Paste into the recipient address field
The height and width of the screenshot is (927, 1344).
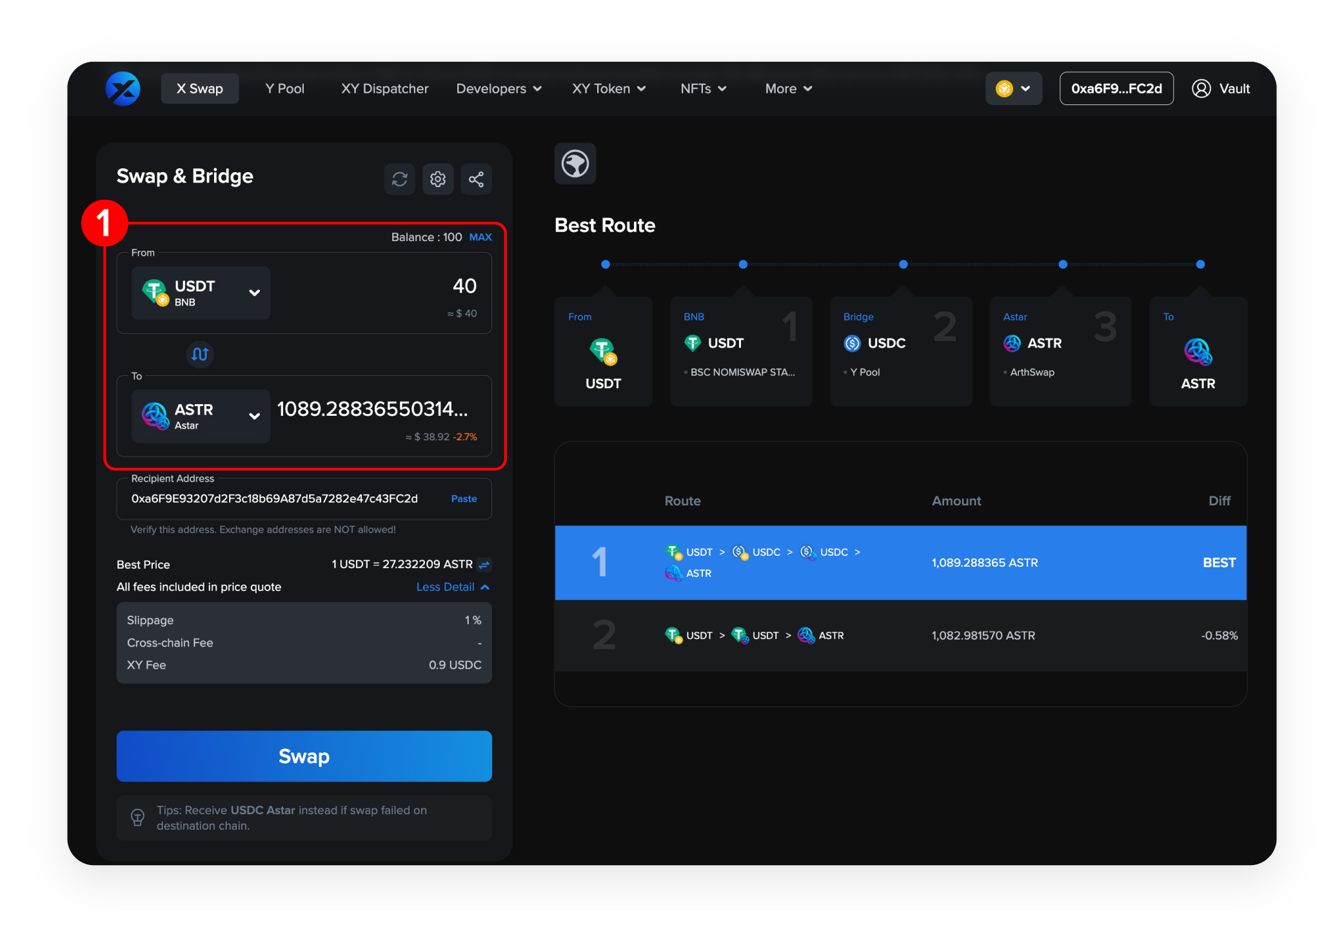(x=464, y=498)
